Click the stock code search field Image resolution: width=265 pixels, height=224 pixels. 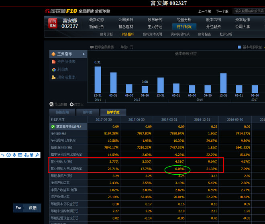[249, 11]
